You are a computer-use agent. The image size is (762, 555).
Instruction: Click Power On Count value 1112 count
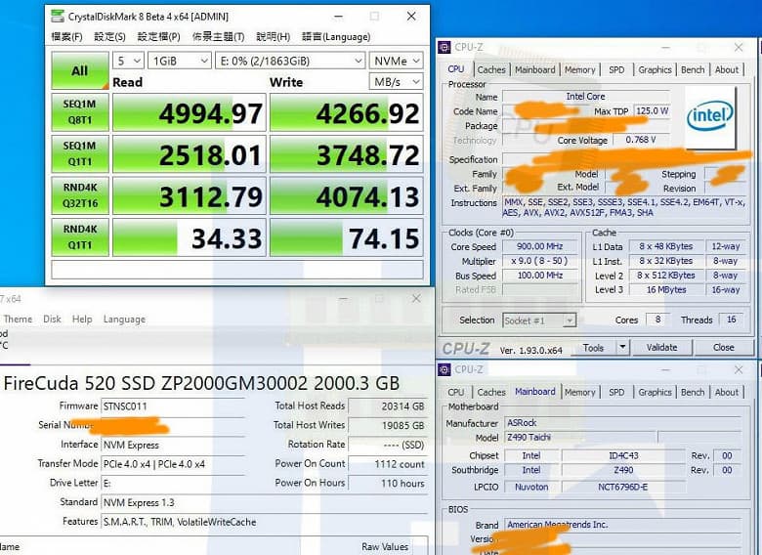coord(388,464)
